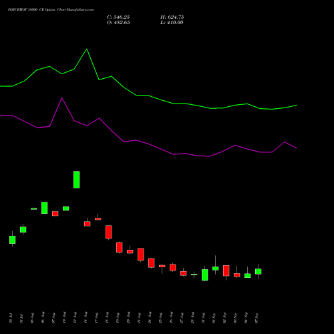Click the 25 Aug date label
334x334 pixels.
click(160, 318)
